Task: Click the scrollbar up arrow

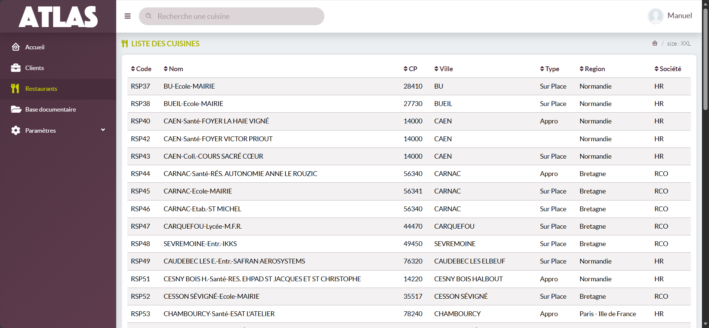Action: (705, 4)
